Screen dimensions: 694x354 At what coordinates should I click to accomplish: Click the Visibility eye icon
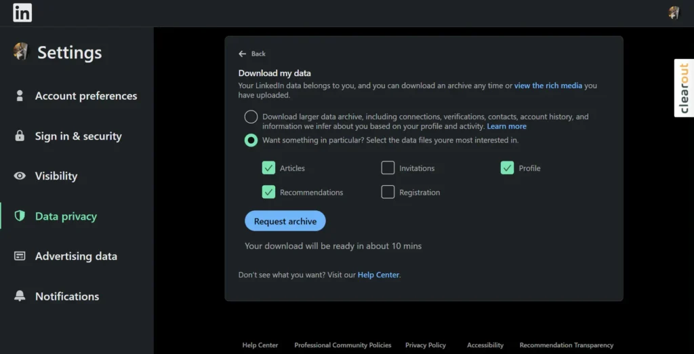pos(20,176)
